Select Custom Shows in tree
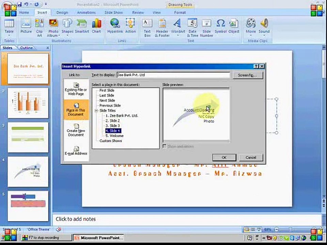This screenshot has height=245, width=327. (x=111, y=141)
